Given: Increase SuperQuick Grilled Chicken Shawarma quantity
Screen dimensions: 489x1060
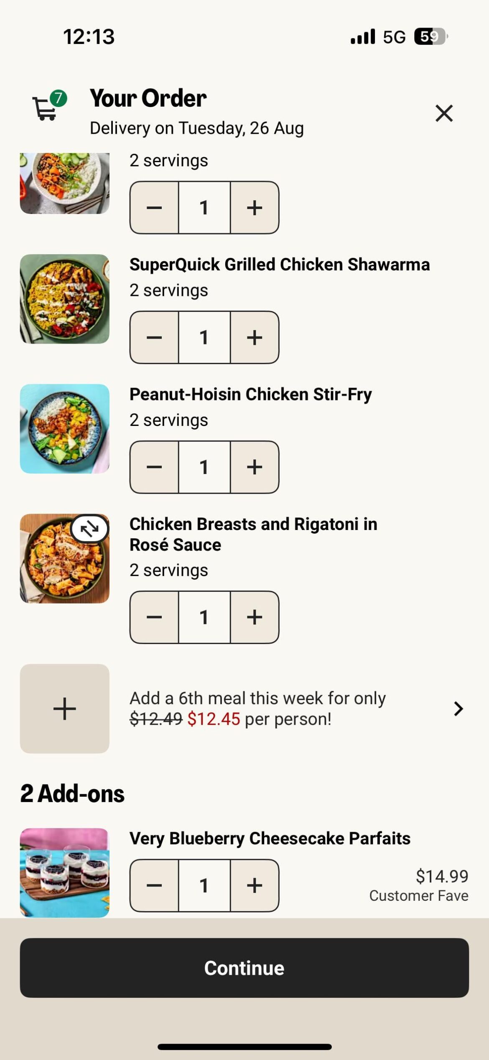Looking at the screenshot, I should click(254, 337).
